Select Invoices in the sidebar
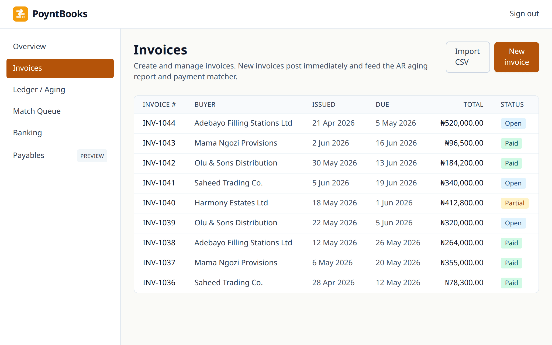This screenshot has height=345, width=552. click(x=60, y=68)
